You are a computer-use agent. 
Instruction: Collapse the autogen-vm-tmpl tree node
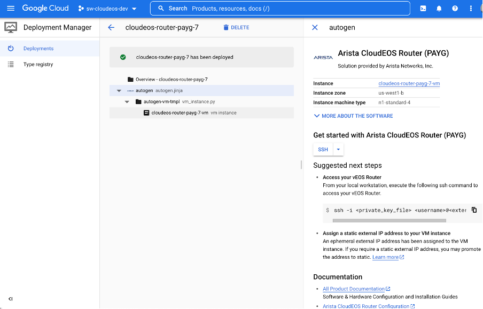click(x=127, y=102)
